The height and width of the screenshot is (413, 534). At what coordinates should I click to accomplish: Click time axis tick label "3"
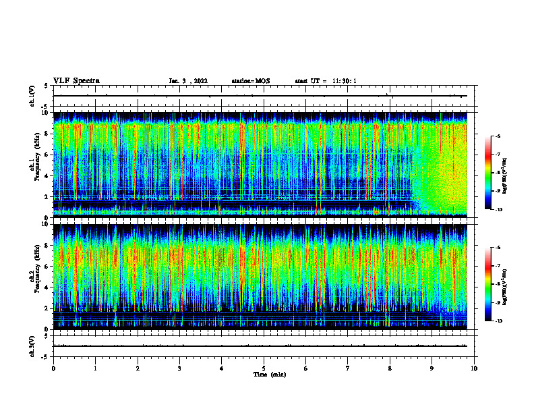coord(179,368)
